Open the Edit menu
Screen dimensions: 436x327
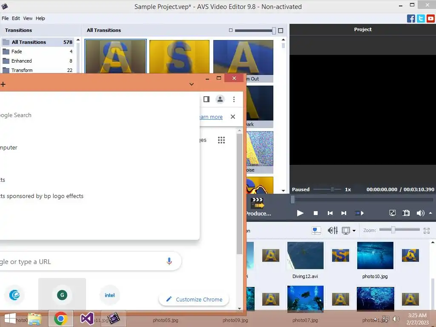[16, 18]
